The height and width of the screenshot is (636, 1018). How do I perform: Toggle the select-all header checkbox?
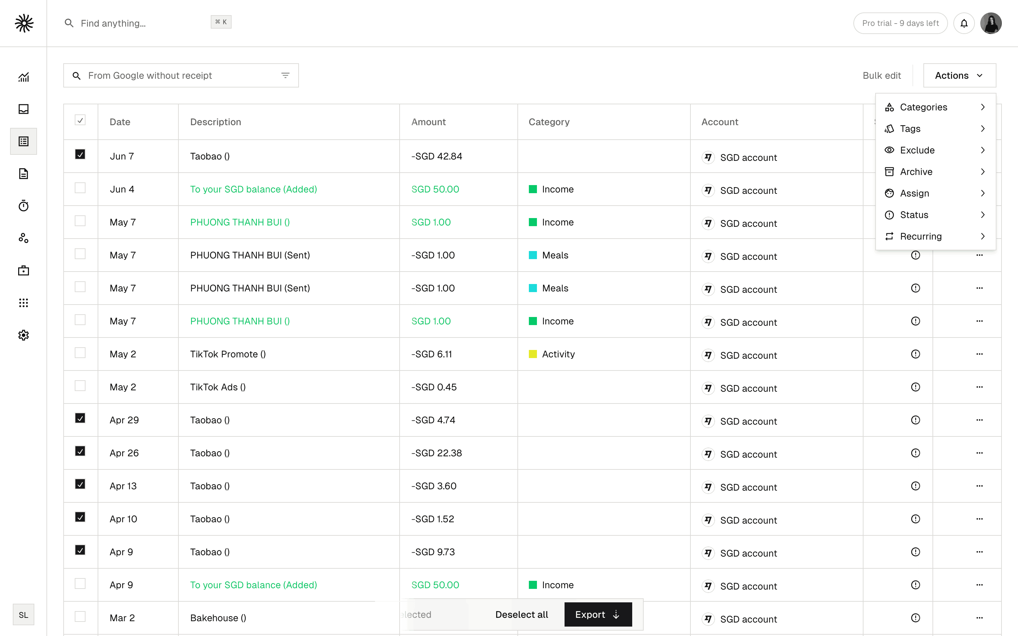point(80,120)
